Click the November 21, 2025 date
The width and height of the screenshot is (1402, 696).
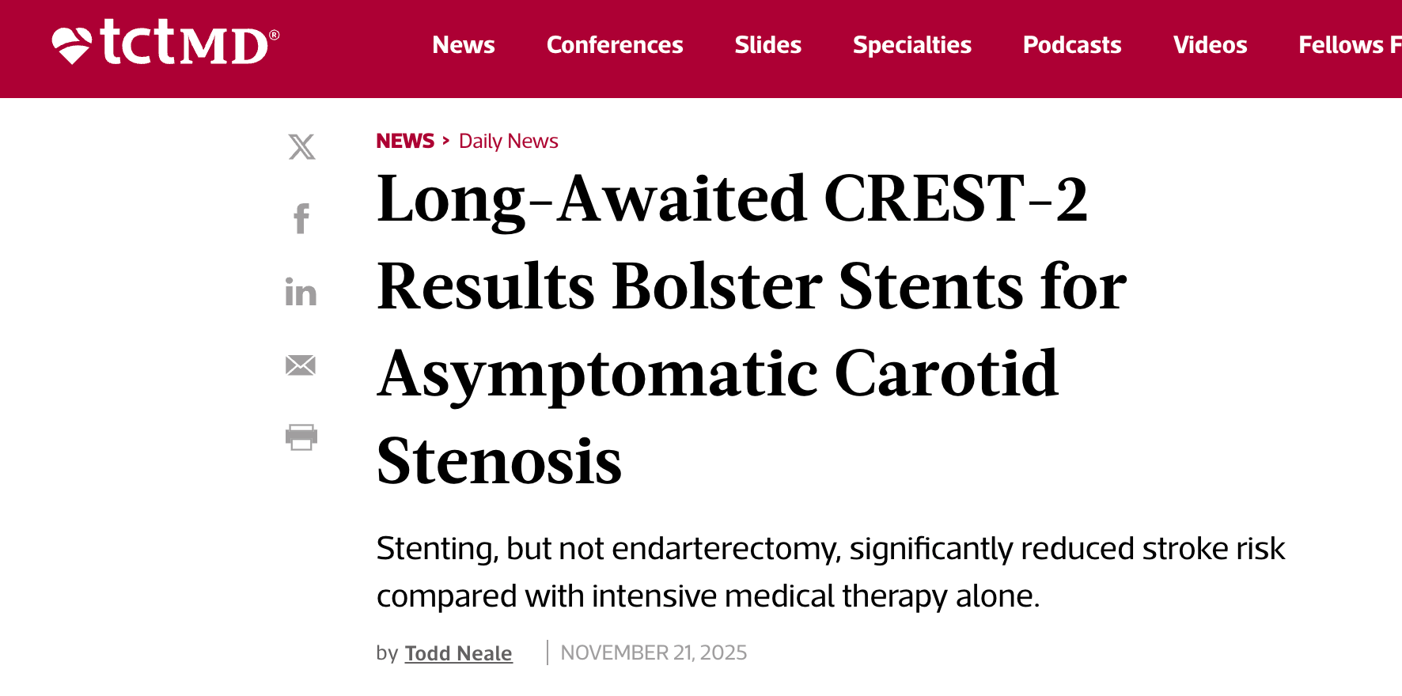654,652
